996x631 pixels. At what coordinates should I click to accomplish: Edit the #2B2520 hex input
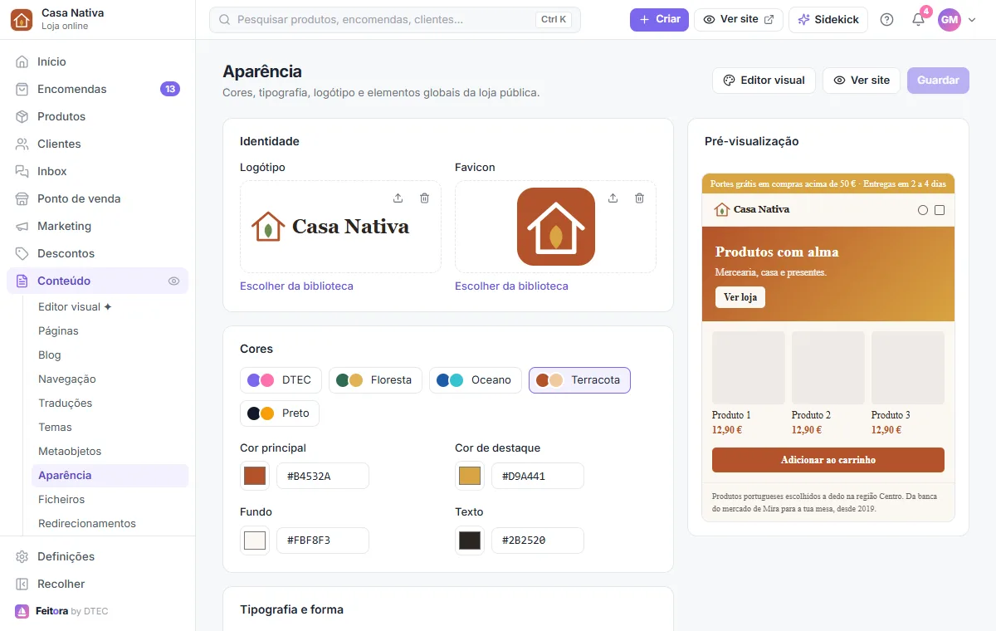538,540
